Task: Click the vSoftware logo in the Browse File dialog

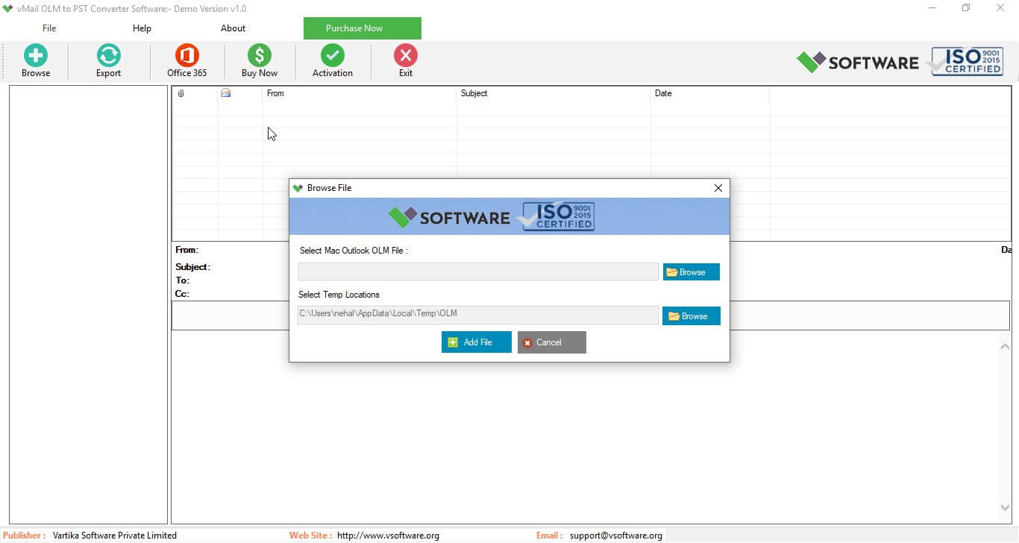Action: coord(449,217)
